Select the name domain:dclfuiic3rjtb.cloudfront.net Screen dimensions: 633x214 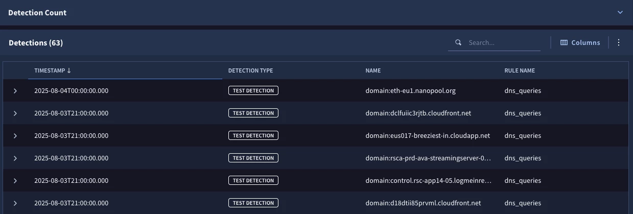coord(418,113)
